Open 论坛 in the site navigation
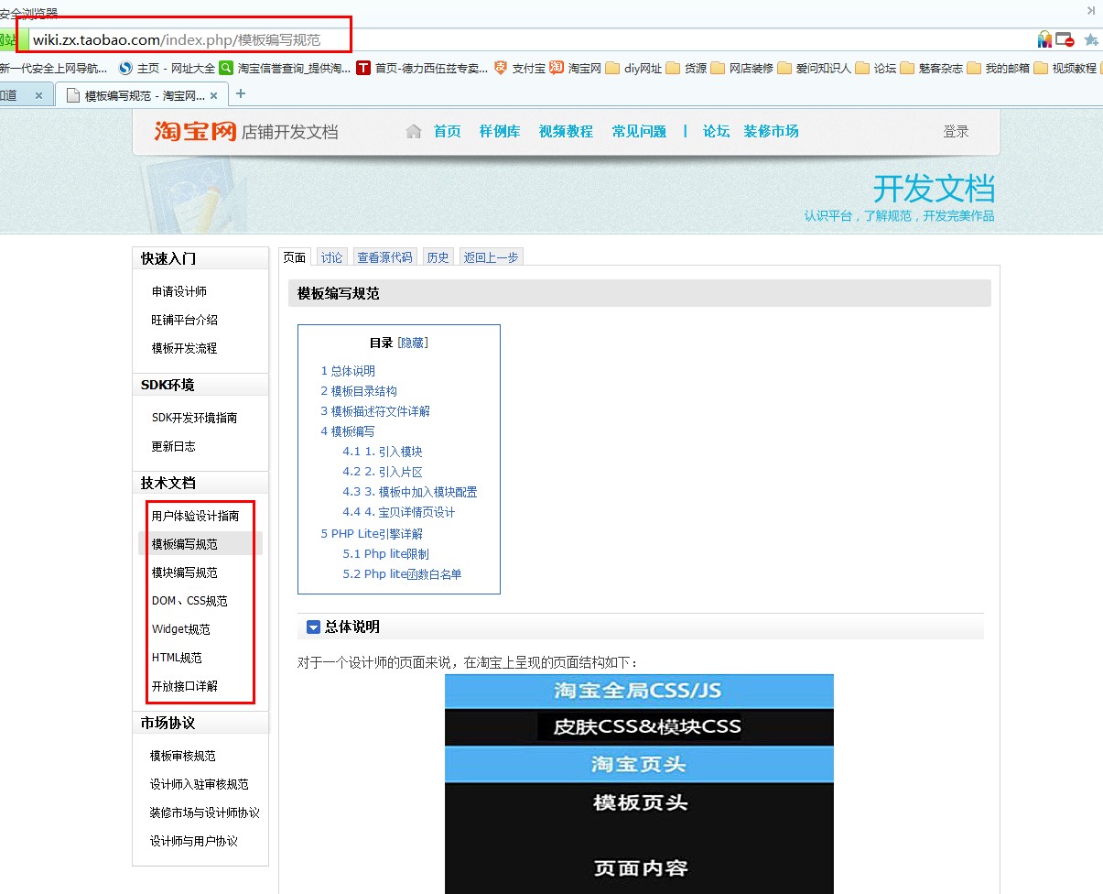Viewport: 1103px width, 894px height. click(716, 131)
